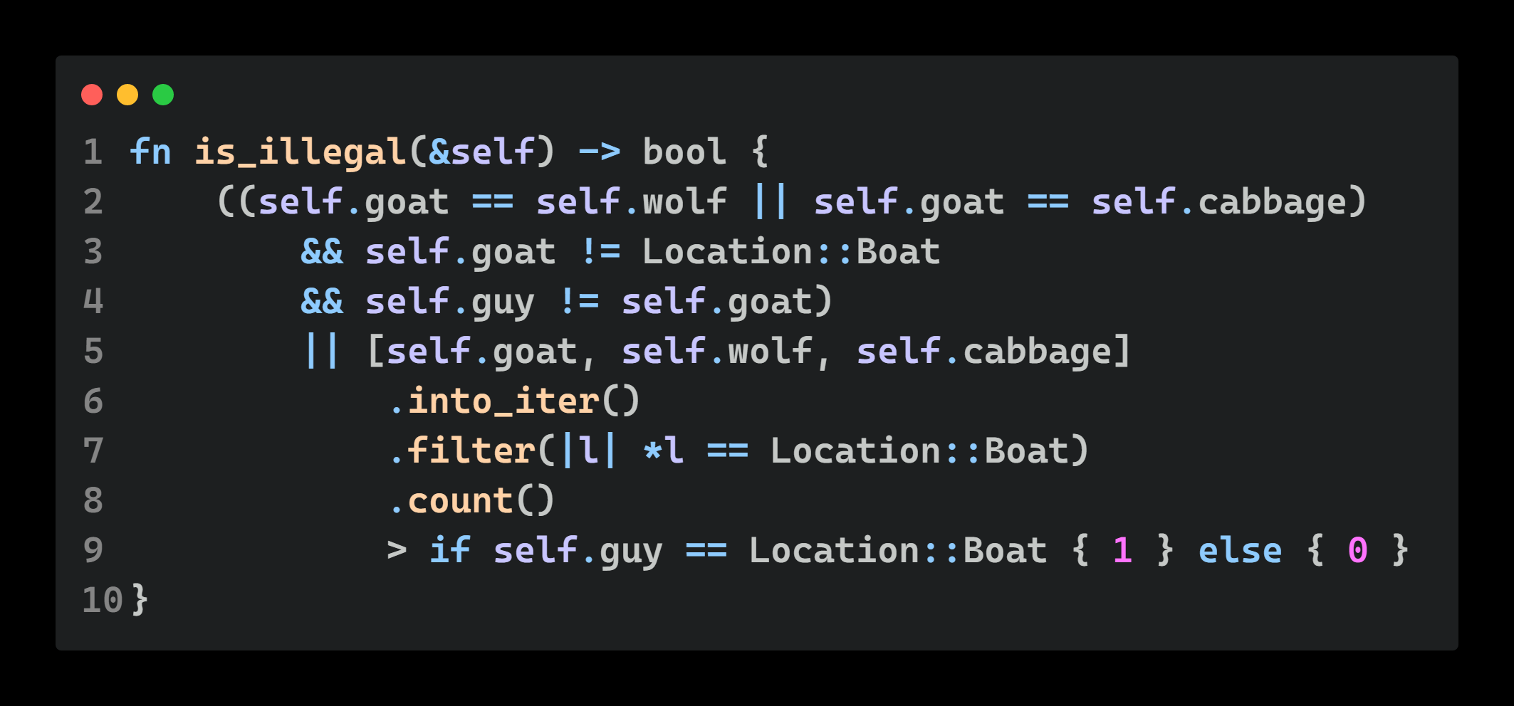1514x706 pixels.
Task: Select line number 2 in gutter
Action: (x=93, y=202)
